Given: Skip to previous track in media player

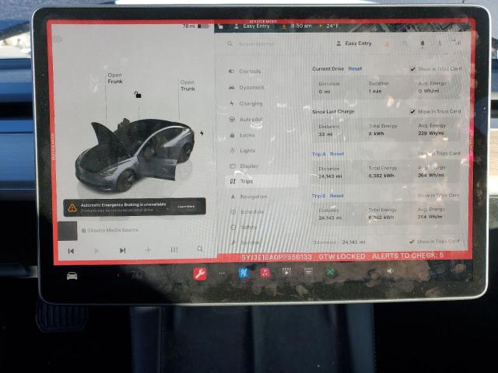Looking at the screenshot, I should (x=71, y=251).
